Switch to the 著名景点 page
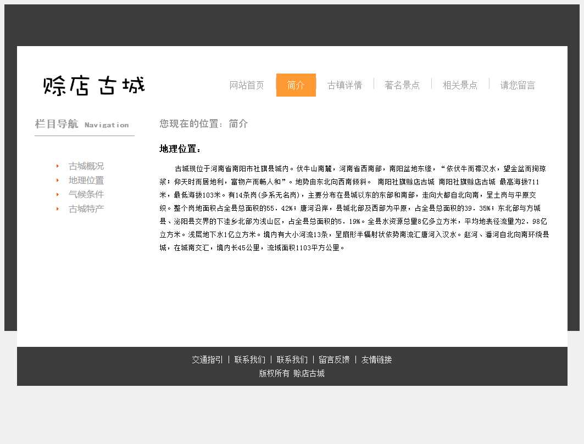Screen dimensions: 584x444 [402, 85]
